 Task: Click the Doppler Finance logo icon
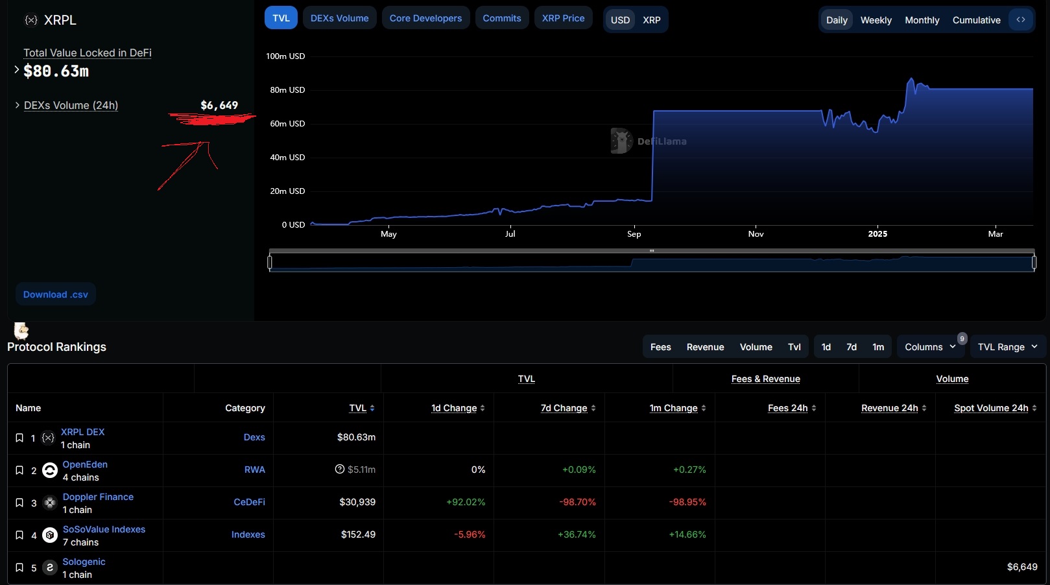[50, 503]
